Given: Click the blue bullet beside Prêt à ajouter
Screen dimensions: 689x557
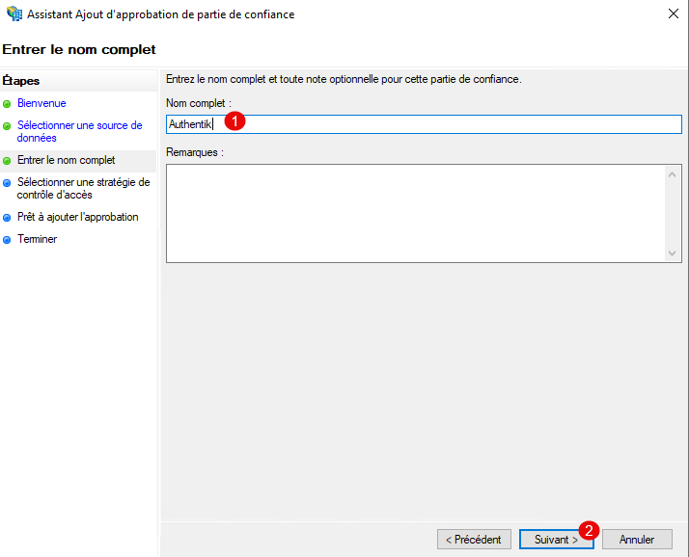Looking at the screenshot, I should (7, 218).
